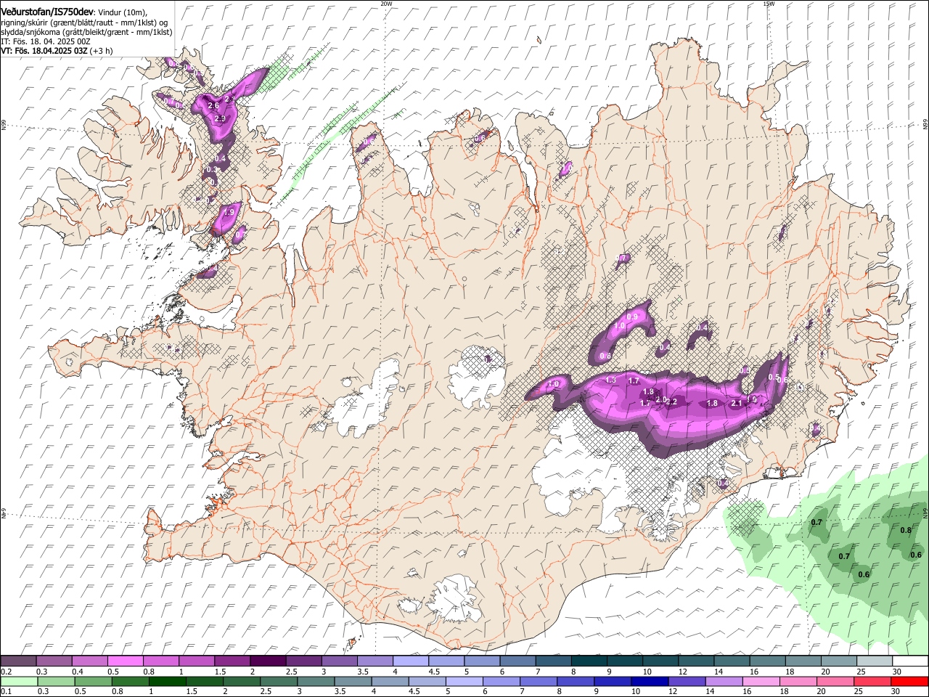
Task: Click the 0.2 label on the snow scale
Action: (6, 672)
